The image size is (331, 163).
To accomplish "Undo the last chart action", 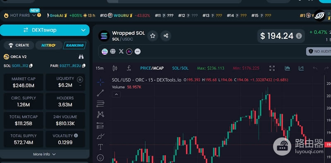I will (315, 68).
